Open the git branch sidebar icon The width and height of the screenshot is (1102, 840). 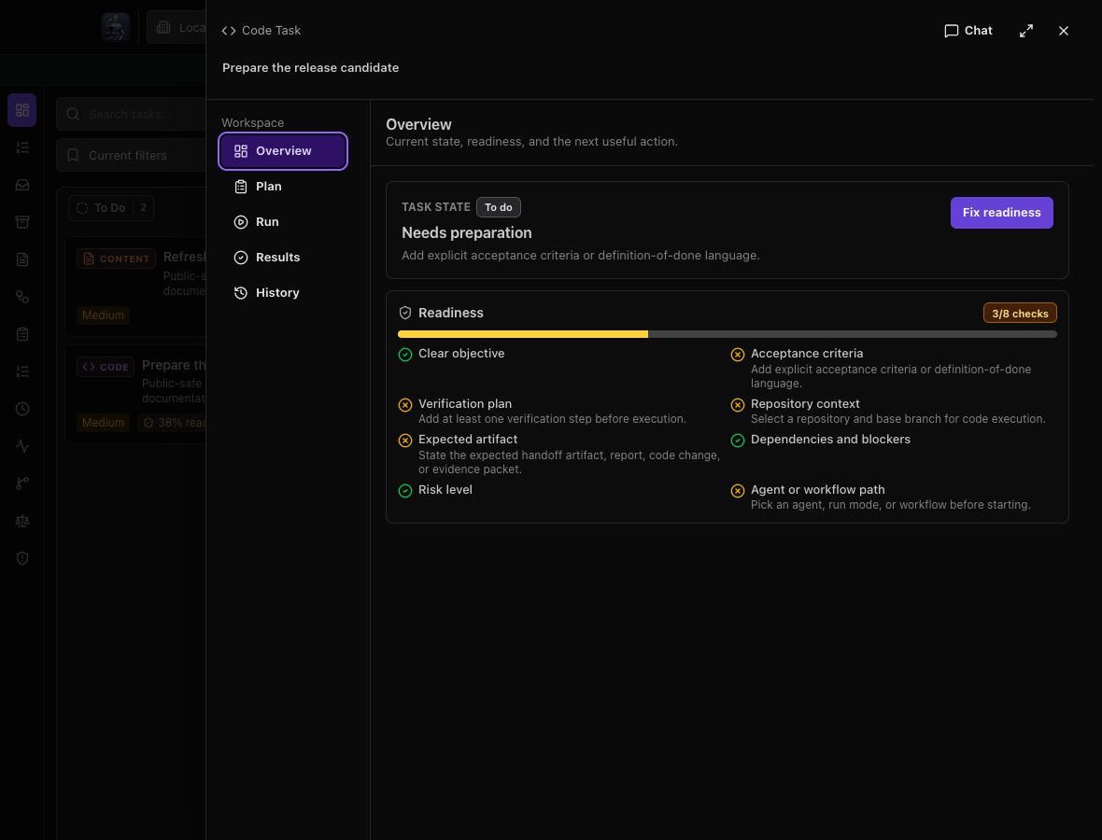(x=22, y=483)
